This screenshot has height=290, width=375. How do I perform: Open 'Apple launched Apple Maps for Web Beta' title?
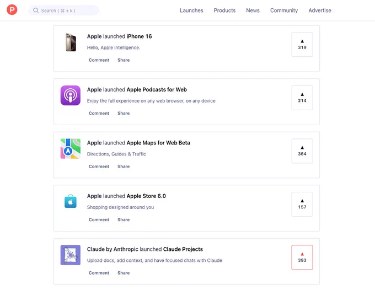point(138,143)
